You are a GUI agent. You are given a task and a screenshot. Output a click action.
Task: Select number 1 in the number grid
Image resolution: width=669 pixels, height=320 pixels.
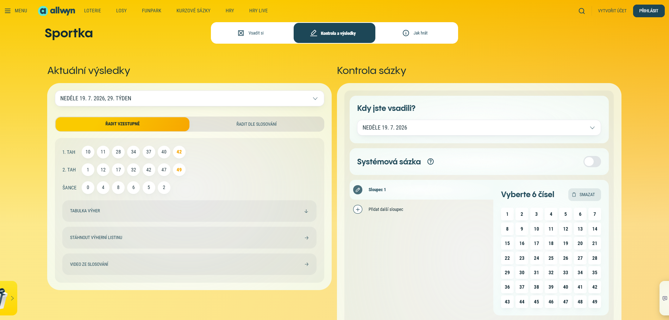507,214
